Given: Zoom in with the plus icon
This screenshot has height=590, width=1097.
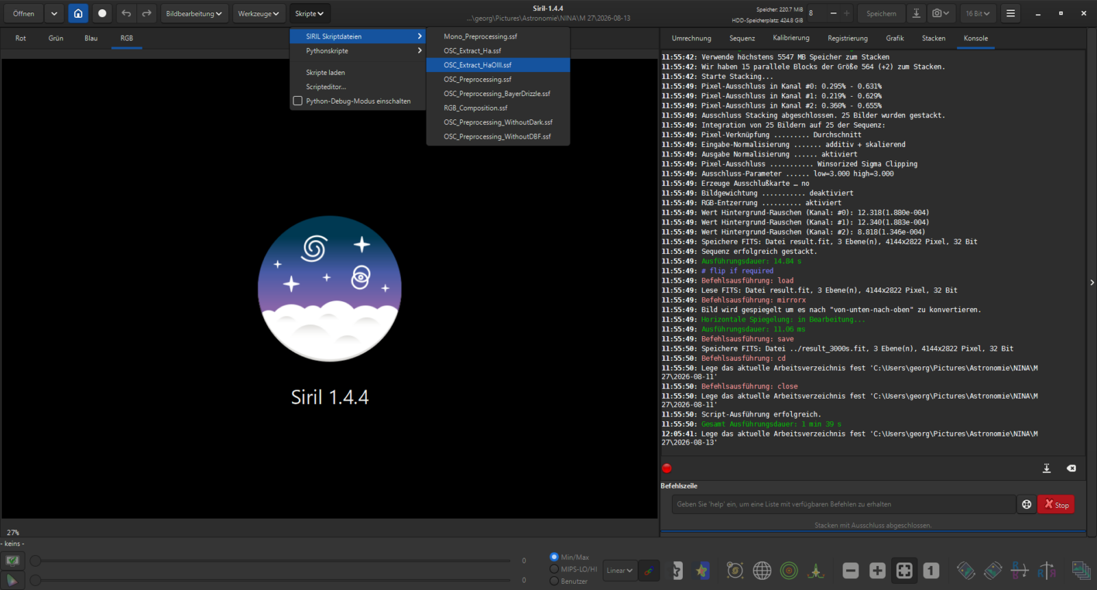Looking at the screenshot, I should [877, 570].
